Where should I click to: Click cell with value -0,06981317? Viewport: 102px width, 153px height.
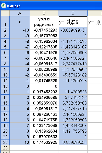(44, 64)
